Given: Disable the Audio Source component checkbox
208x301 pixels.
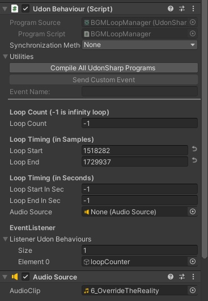Looking at the screenshot, I should pyautogui.click(x=26, y=277).
